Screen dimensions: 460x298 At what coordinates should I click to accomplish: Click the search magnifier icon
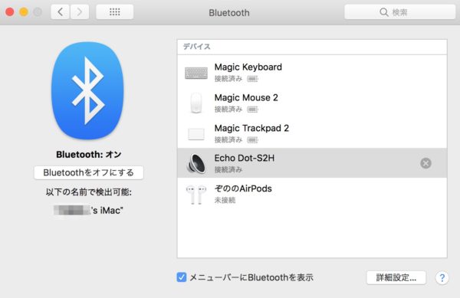tap(384, 12)
